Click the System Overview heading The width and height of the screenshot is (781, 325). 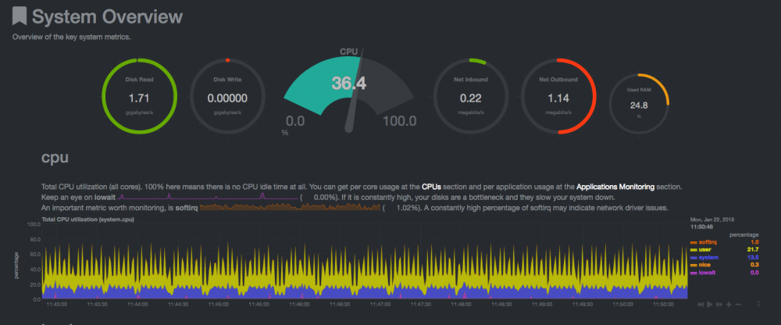pyautogui.click(x=107, y=16)
